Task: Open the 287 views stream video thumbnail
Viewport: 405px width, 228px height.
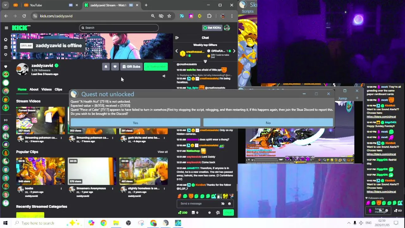Action: click(40, 120)
